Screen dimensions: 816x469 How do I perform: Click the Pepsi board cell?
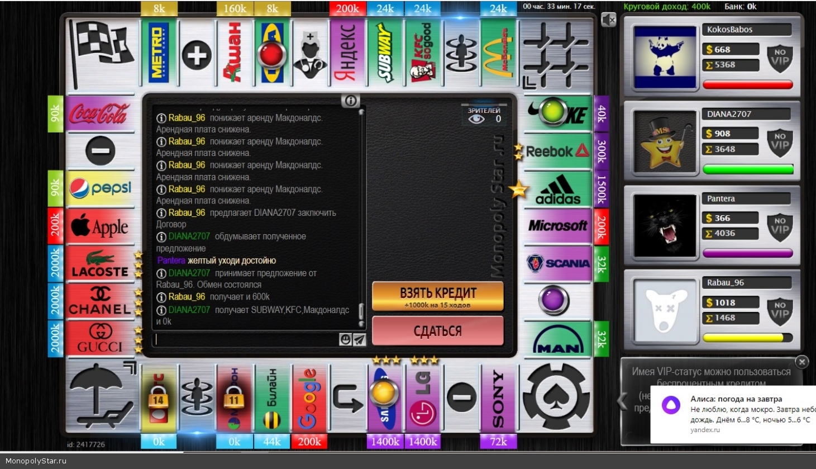point(100,189)
